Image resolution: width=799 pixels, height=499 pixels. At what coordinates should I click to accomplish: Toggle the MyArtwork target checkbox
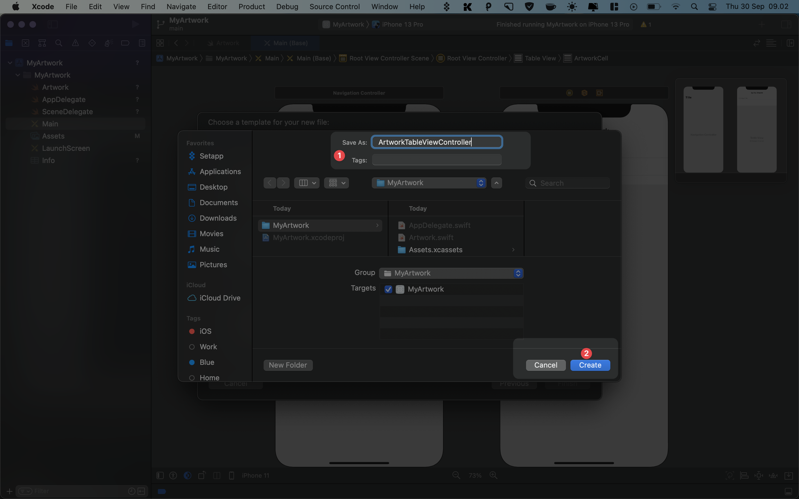pos(388,289)
